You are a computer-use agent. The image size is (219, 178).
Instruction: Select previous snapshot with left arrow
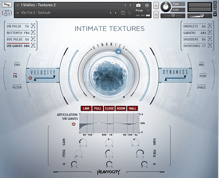(x=111, y=13)
